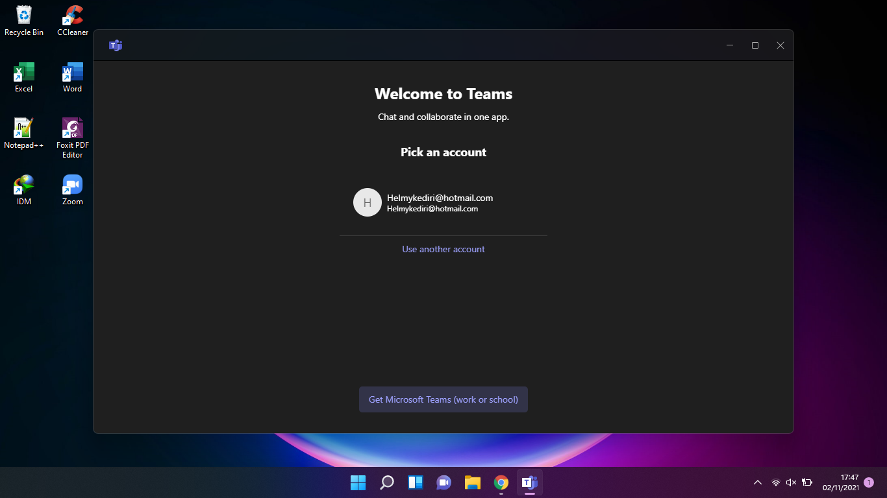
Task: Click the muted volume icon
Action: click(x=792, y=482)
